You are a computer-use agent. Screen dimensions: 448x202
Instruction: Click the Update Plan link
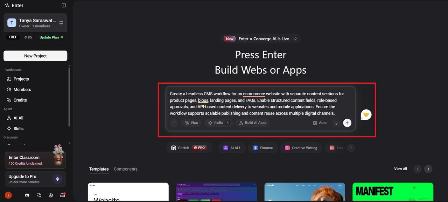tap(51, 37)
